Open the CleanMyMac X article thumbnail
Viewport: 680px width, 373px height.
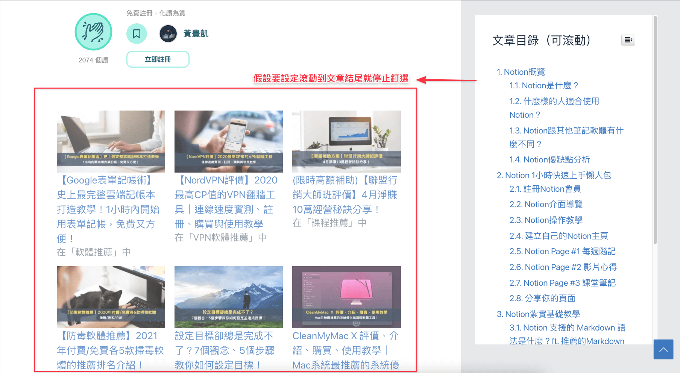[346, 297]
